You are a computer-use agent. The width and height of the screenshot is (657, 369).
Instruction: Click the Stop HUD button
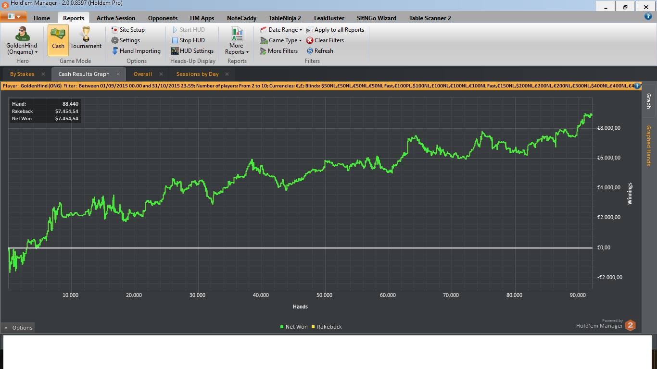tap(188, 40)
